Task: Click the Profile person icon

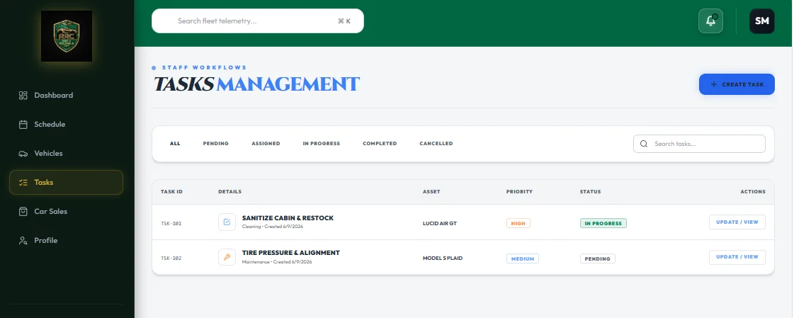Action: [23, 241]
